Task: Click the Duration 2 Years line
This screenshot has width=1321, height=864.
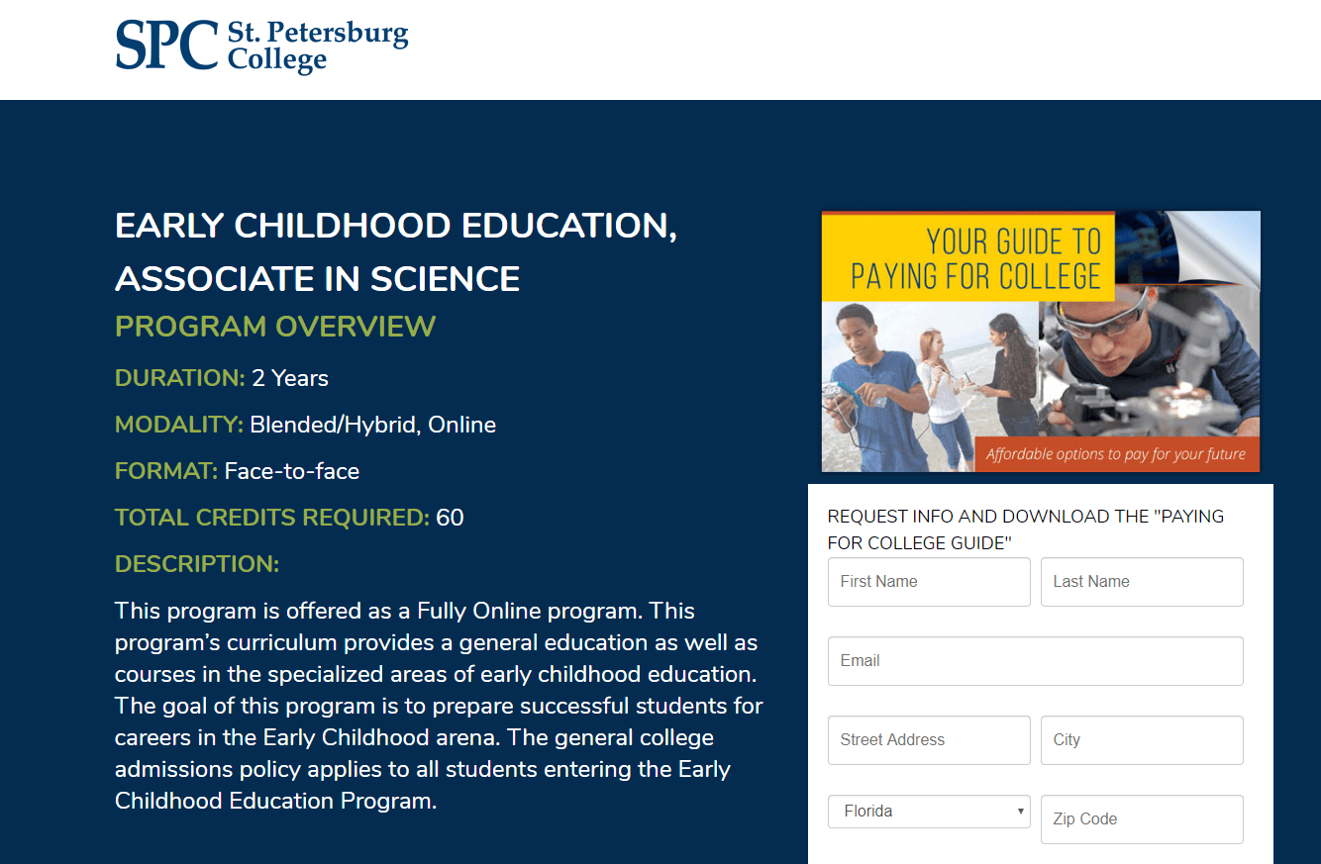Action: coord(222,378)
